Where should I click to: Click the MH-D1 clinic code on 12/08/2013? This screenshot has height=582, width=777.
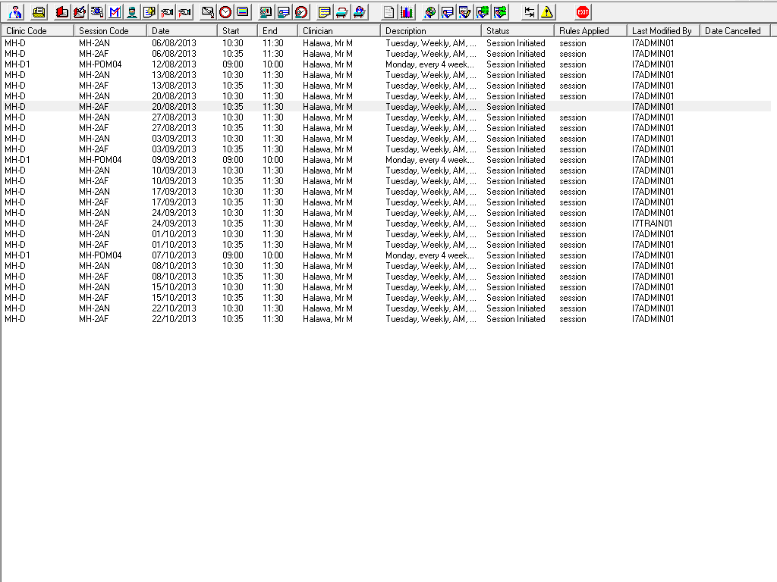(17, 64)
